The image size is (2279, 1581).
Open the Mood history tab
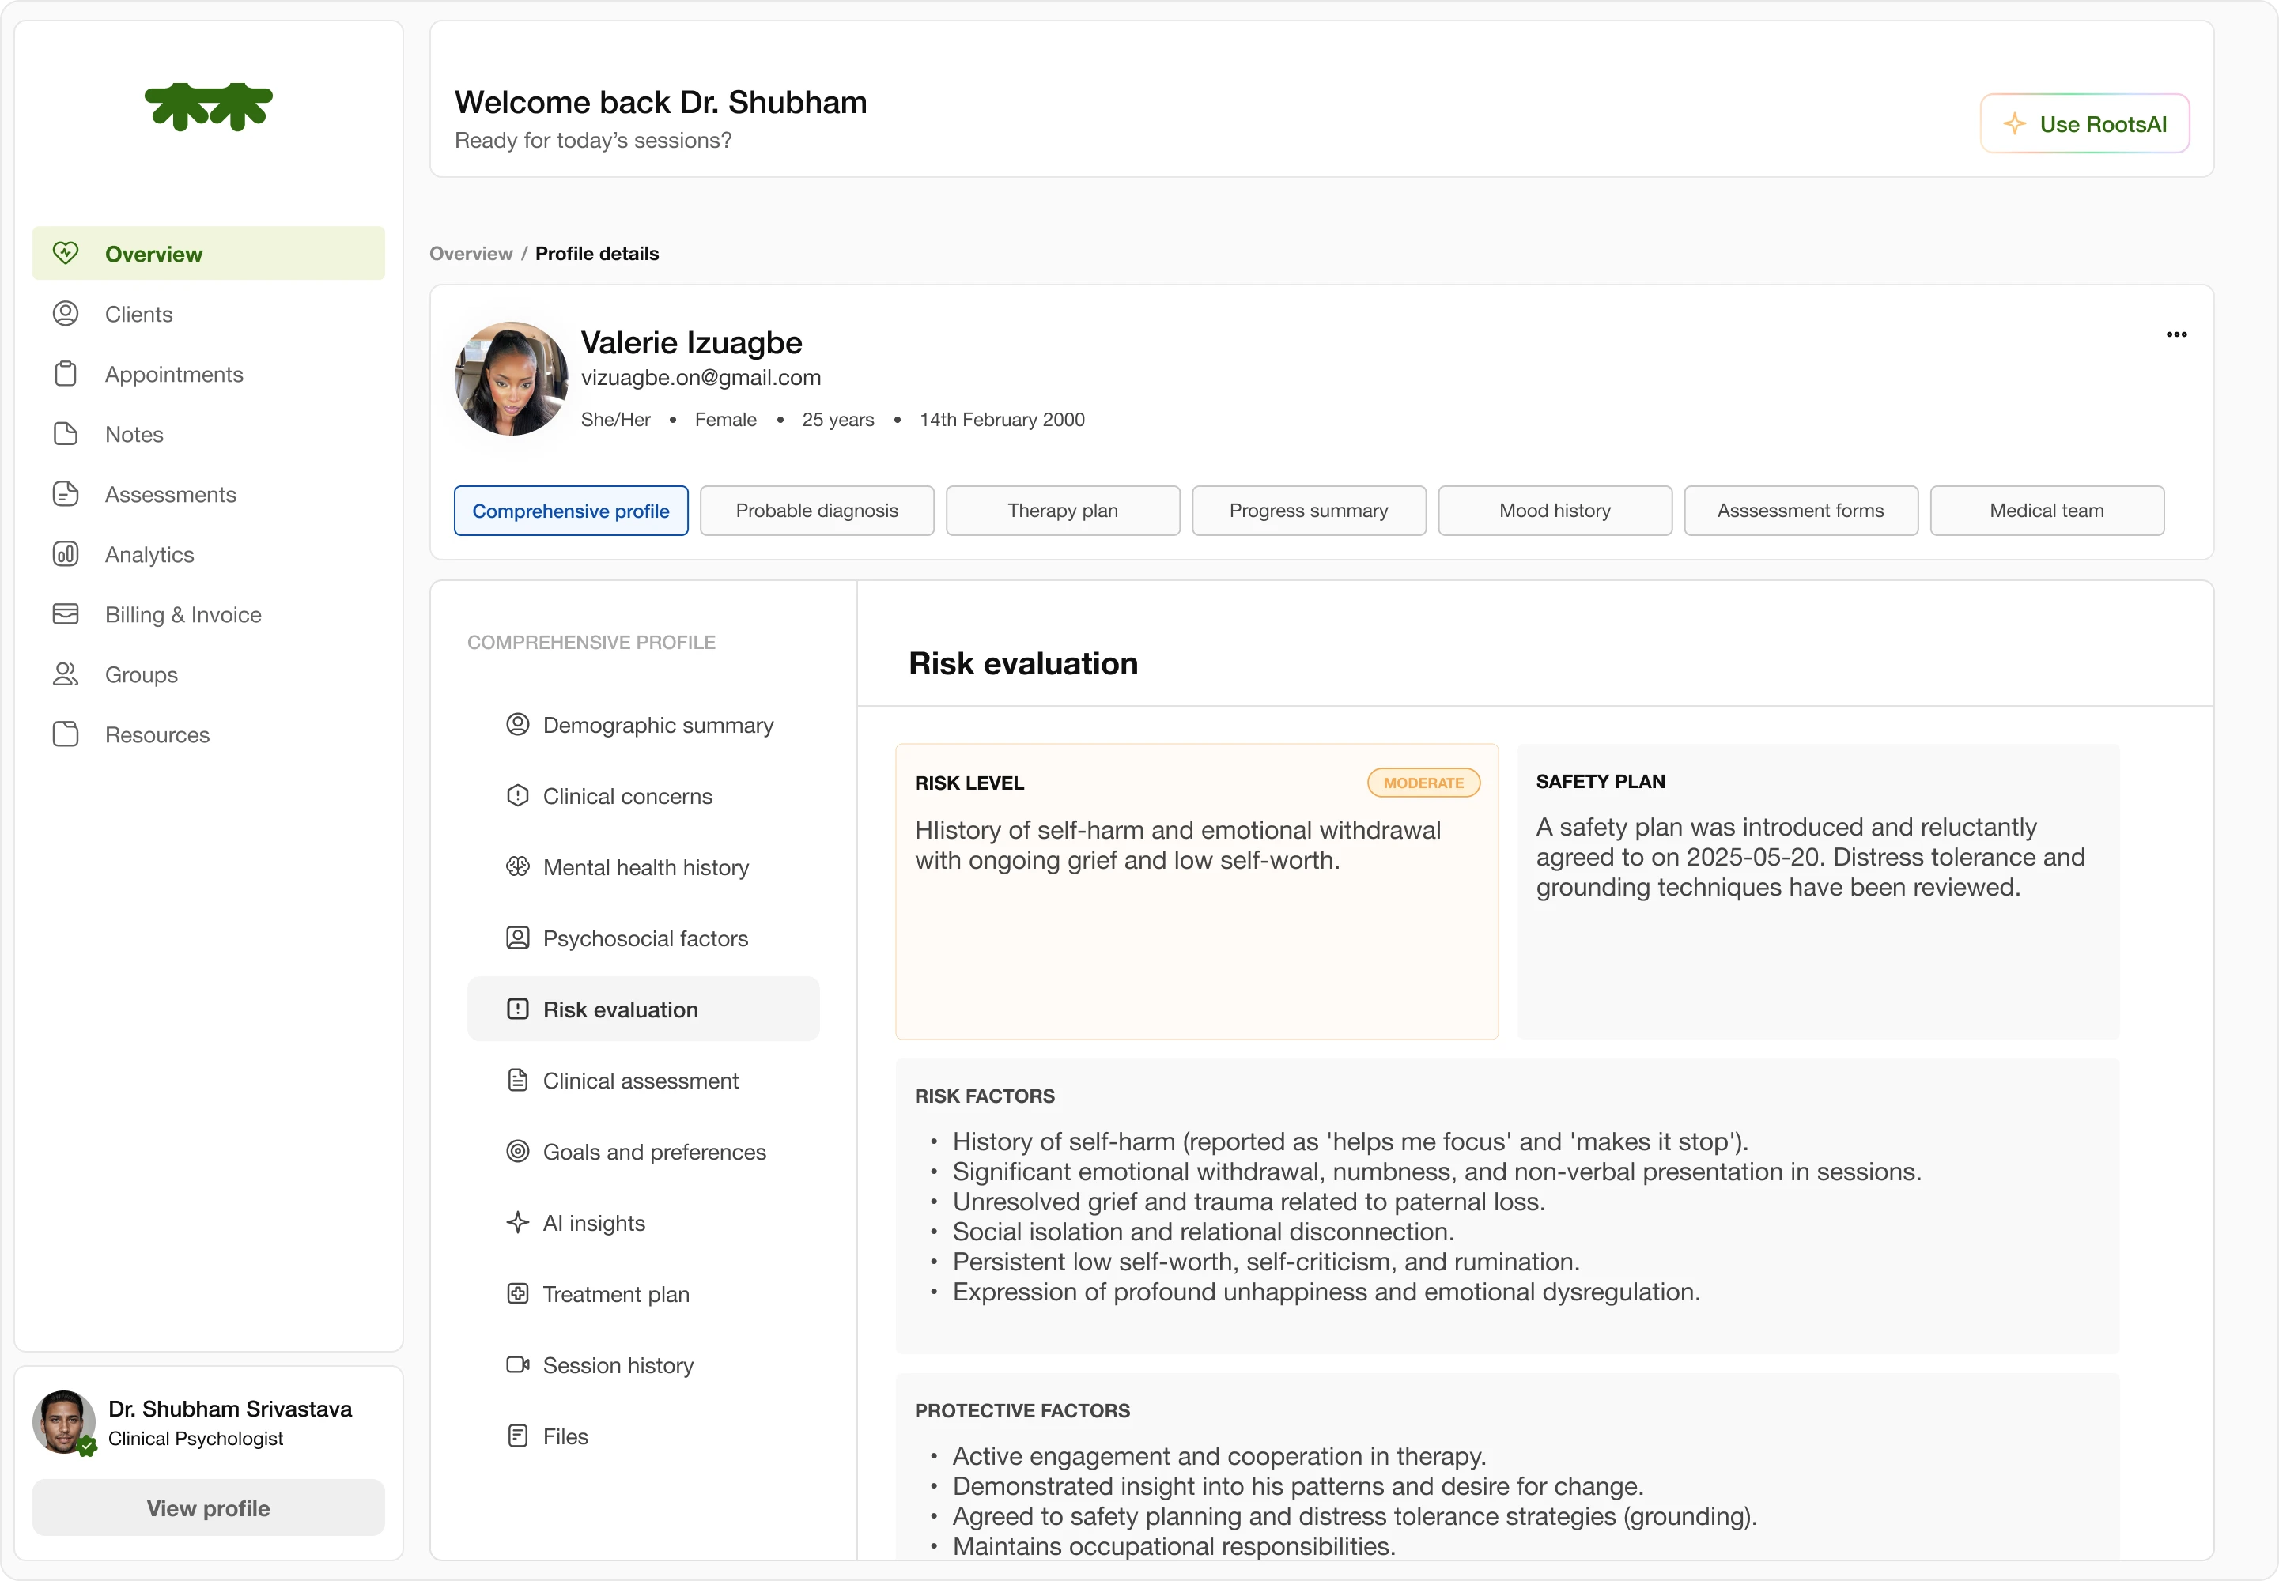1554,510
